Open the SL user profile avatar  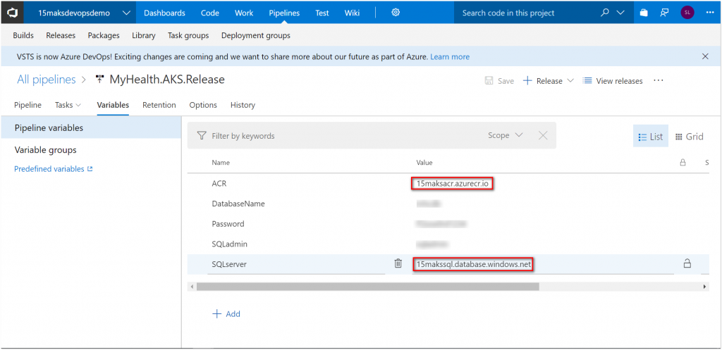[687, 13]
